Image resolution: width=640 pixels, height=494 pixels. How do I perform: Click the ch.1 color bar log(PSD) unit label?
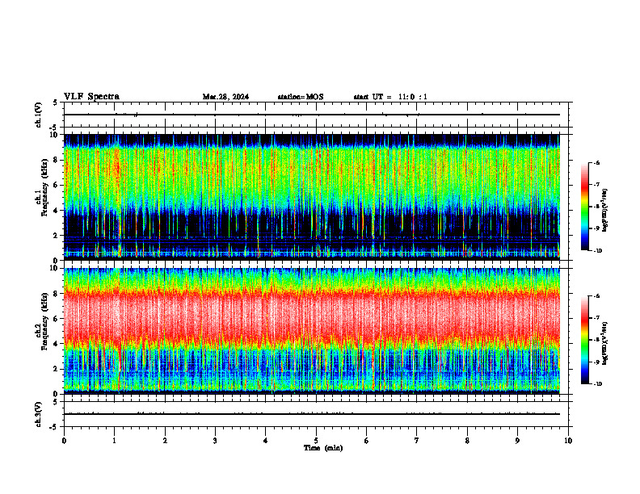[605, 211]
